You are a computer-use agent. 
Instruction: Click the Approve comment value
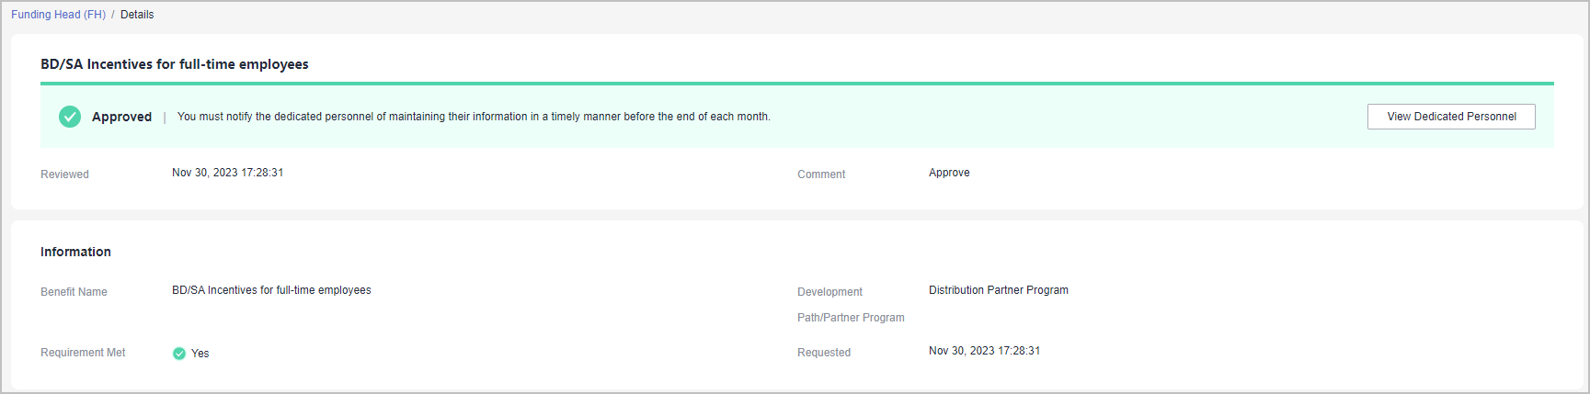tap(949, 173)
